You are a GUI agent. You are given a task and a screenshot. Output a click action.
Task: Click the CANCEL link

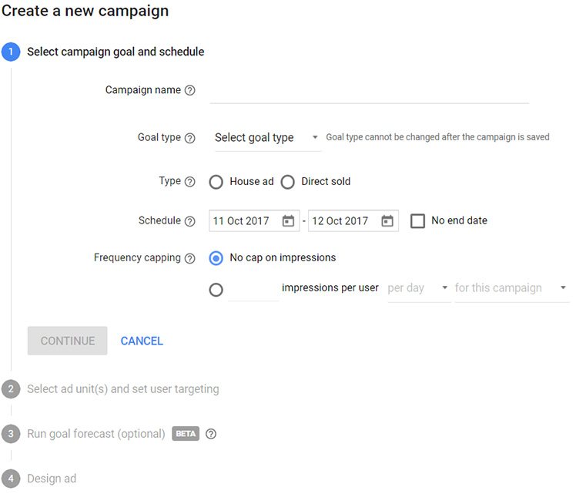pos(142,341)
